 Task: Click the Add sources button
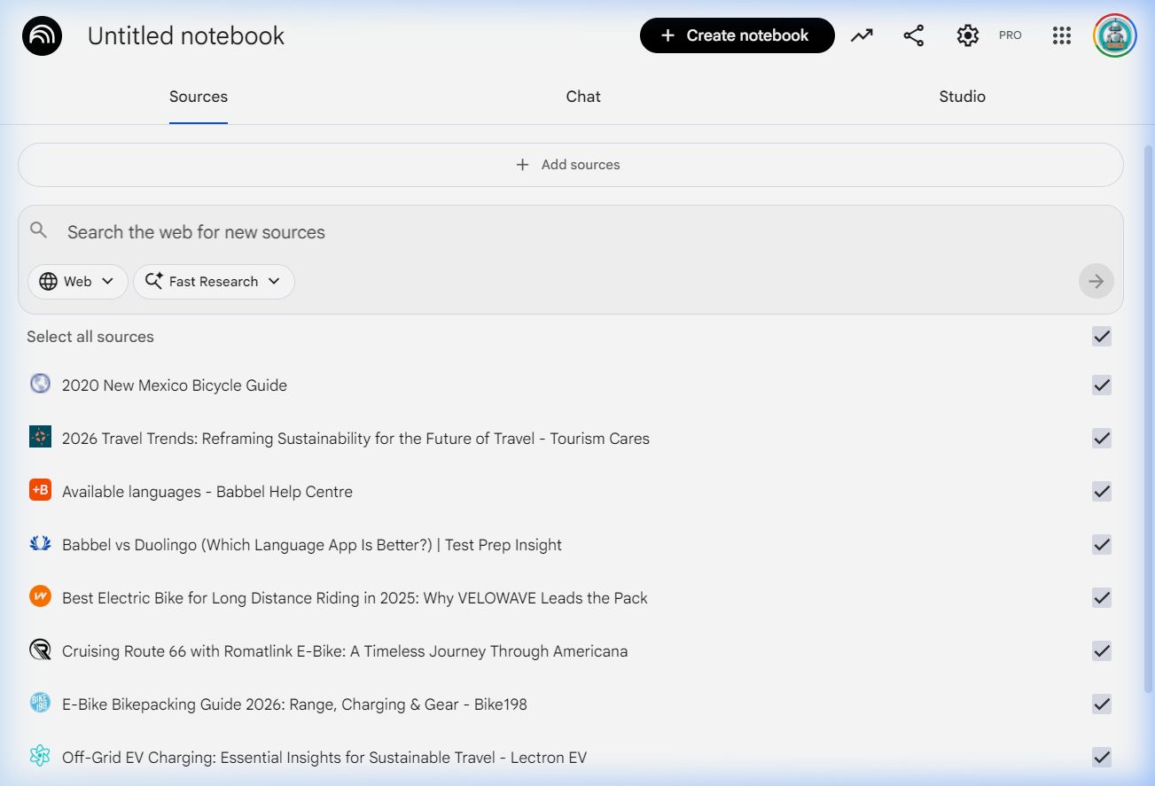[570, 165]
